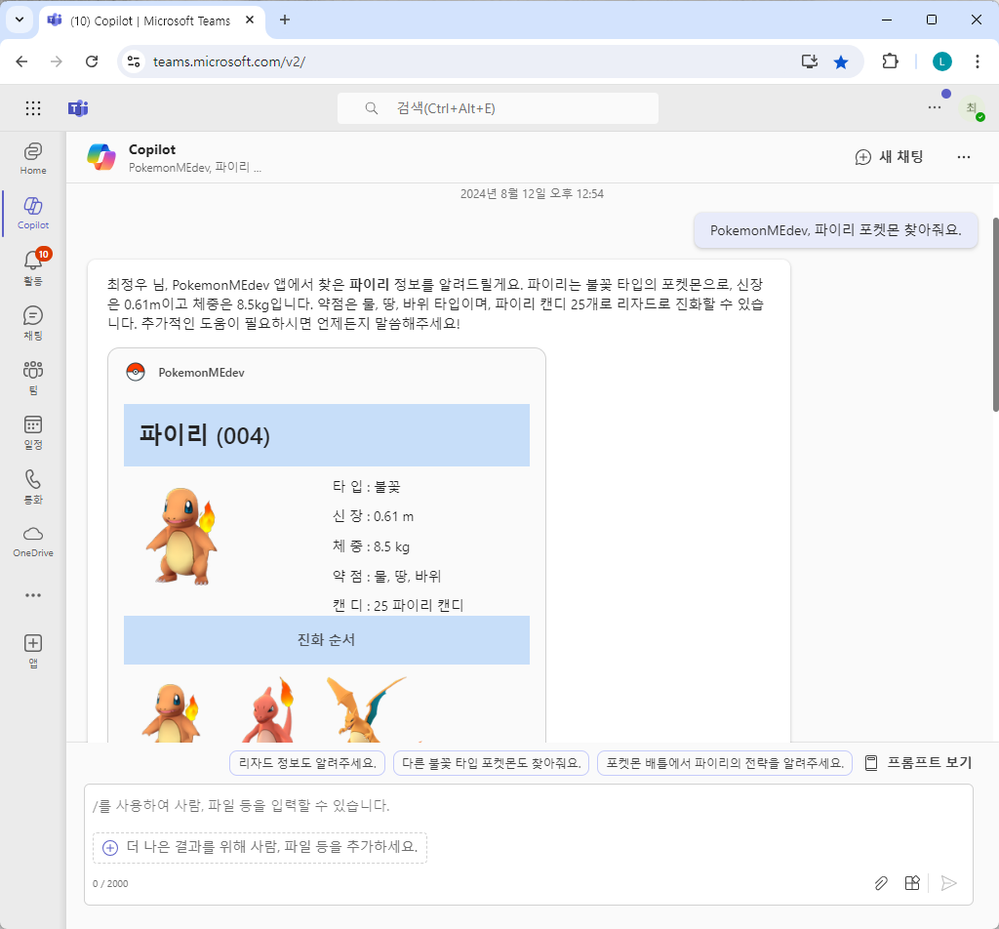Close the Copilot Microsoft Teams tab
The height and width of the screenshot is (929, 999).
[250, 20]
